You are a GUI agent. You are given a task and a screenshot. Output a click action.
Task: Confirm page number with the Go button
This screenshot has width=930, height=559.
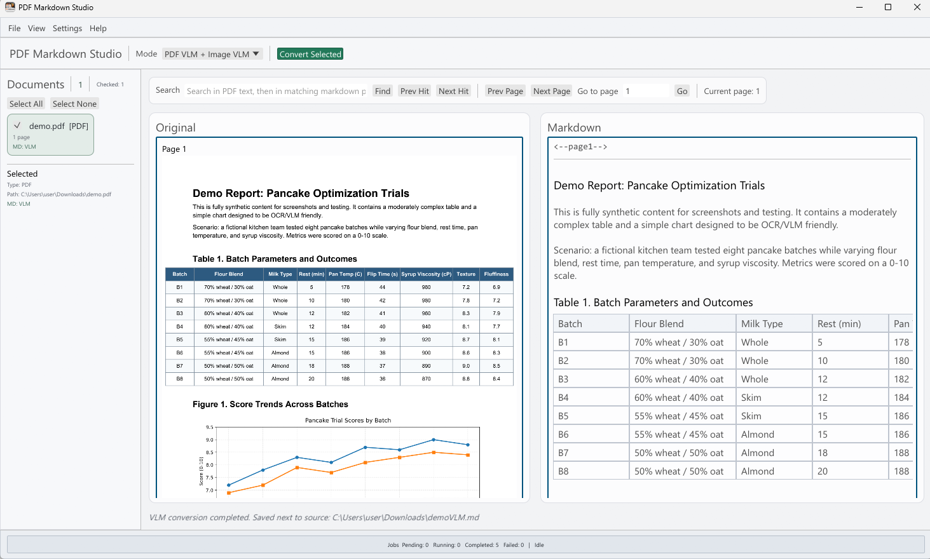[681, 90]
